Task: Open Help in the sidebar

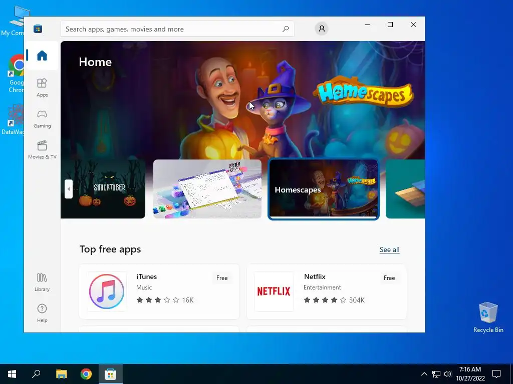Action: 42,313
